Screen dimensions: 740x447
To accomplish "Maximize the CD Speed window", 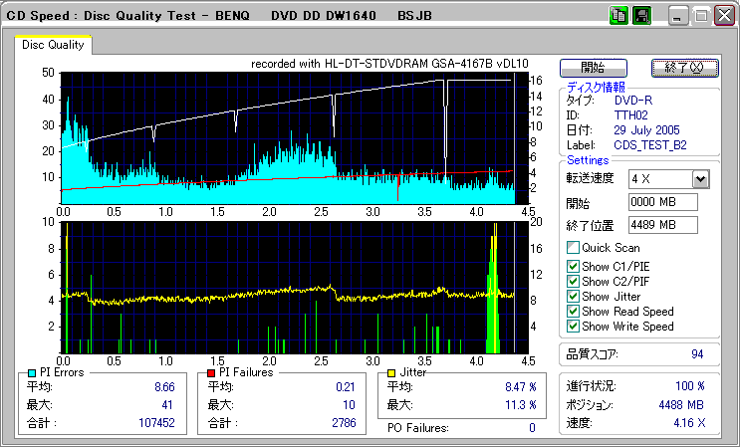I will tap(700, 16).
